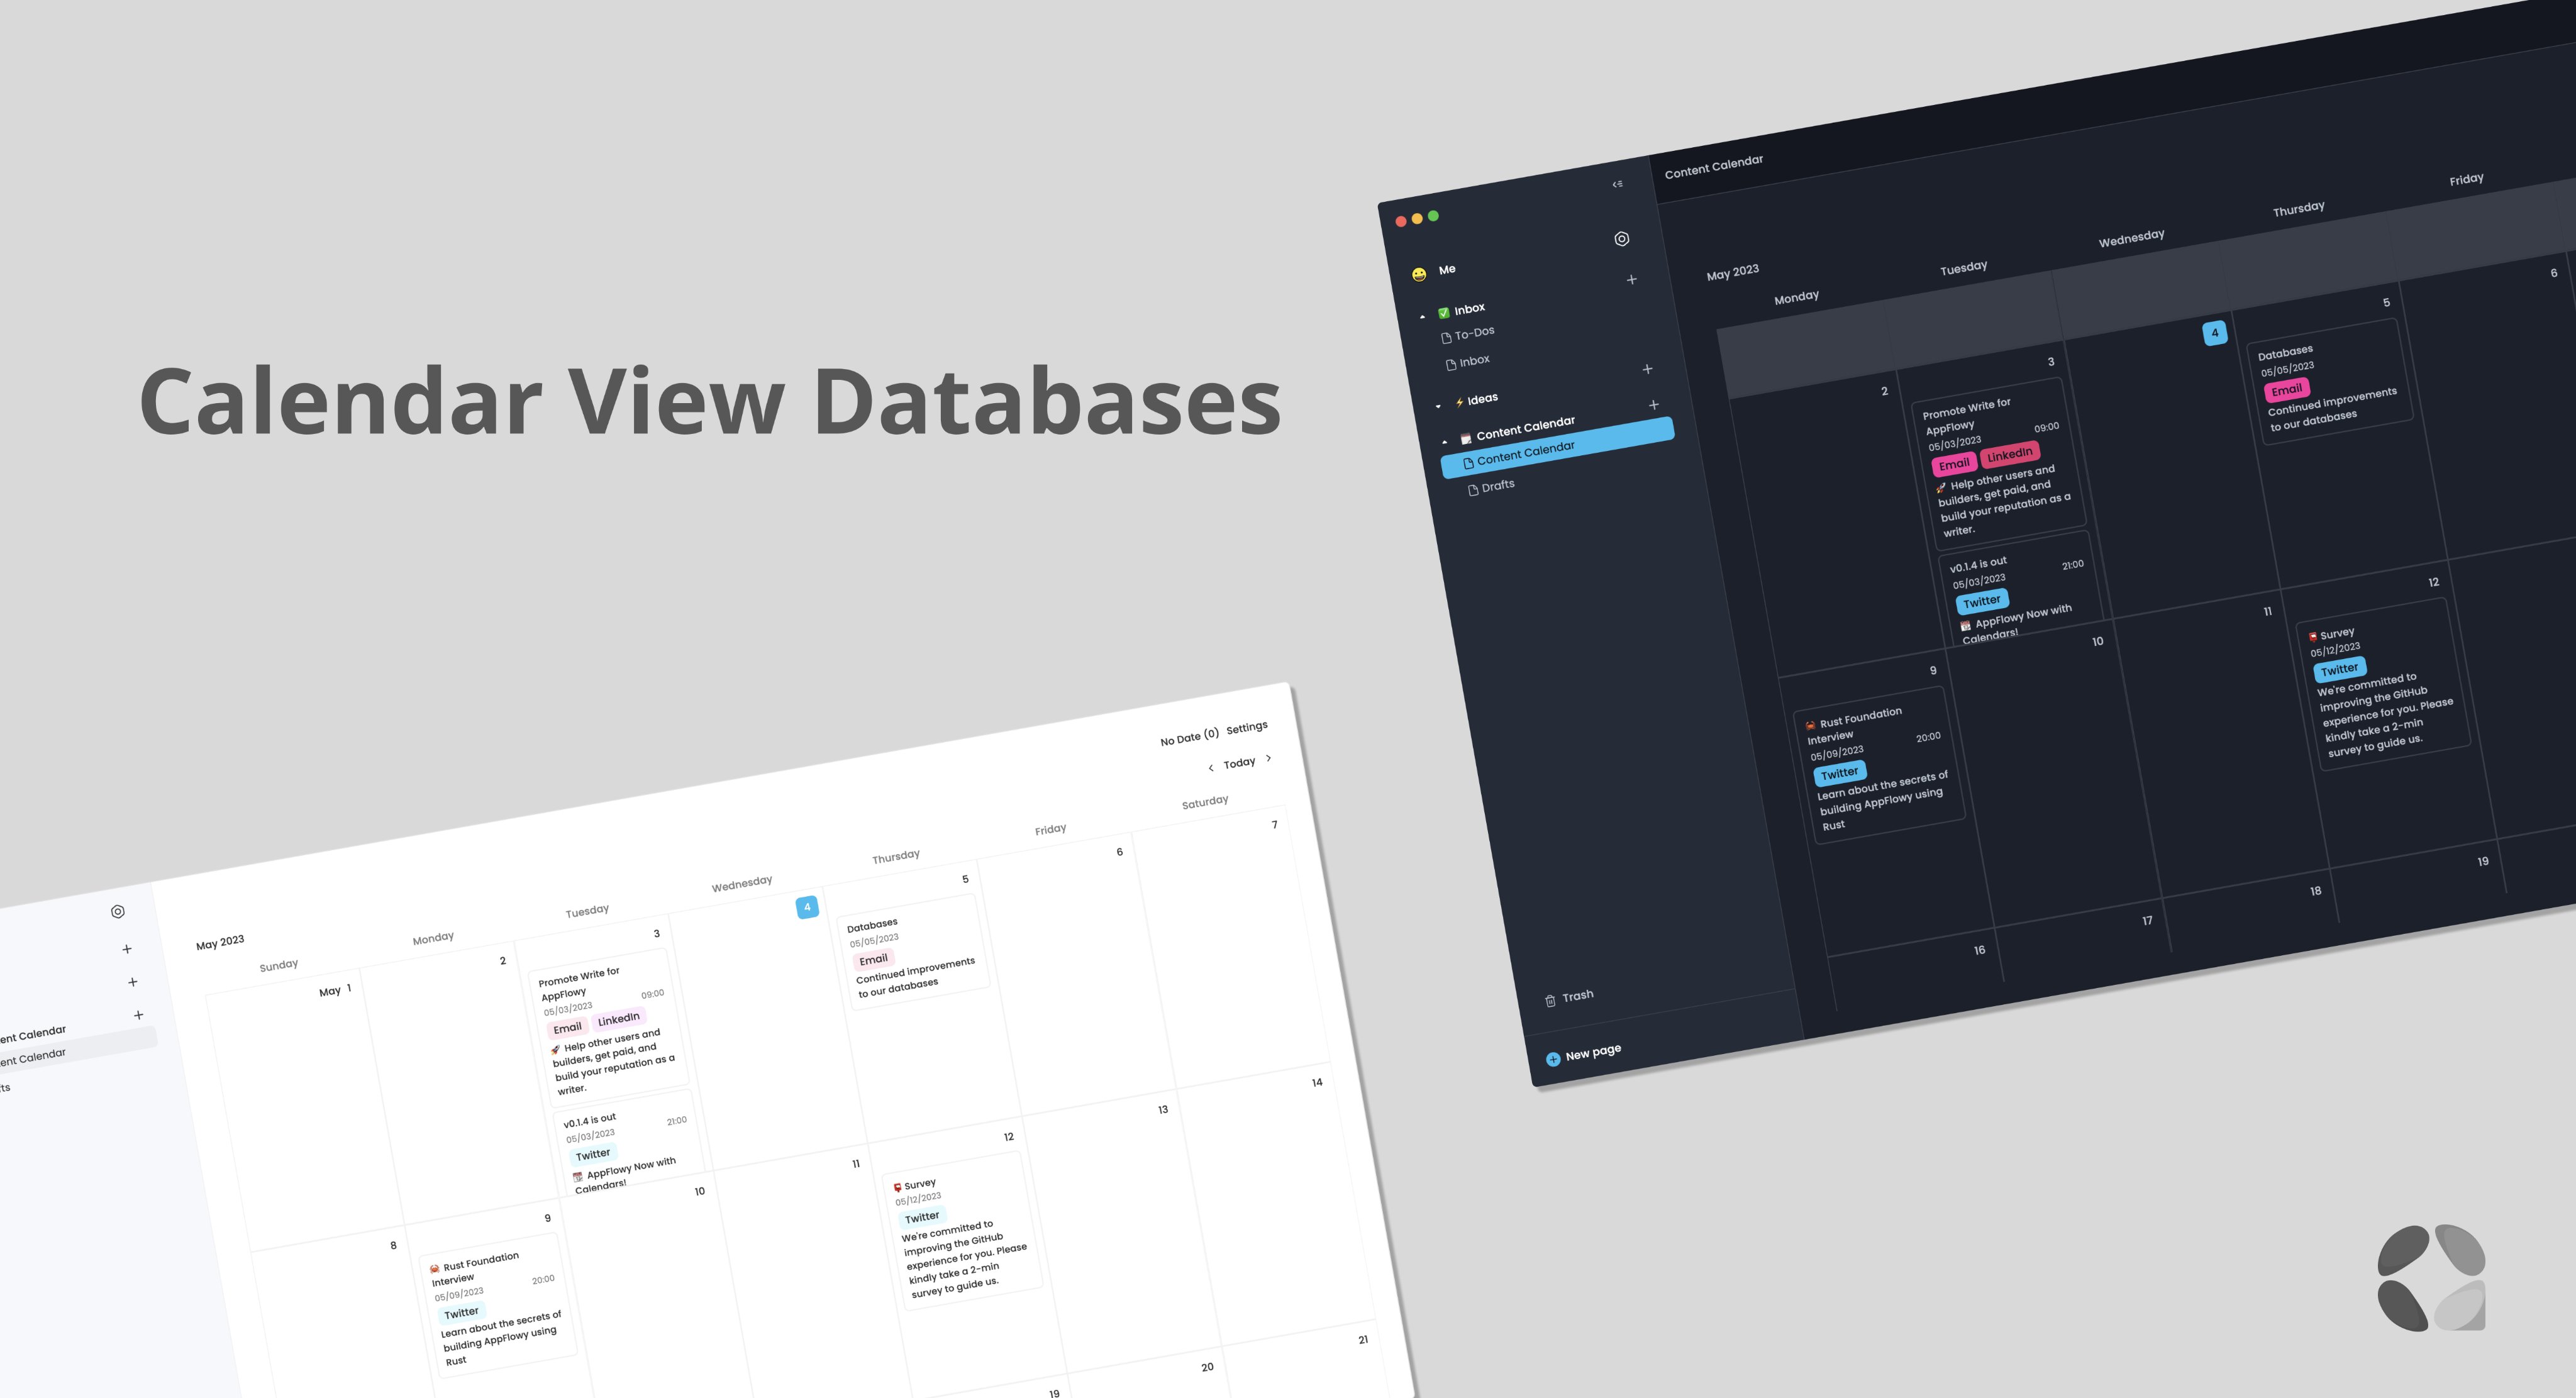Image resolution: width=2576 pixels, height=1398 pixels.
Task: Go to previous month with the left chevron
Action: tap(1210, 768)
